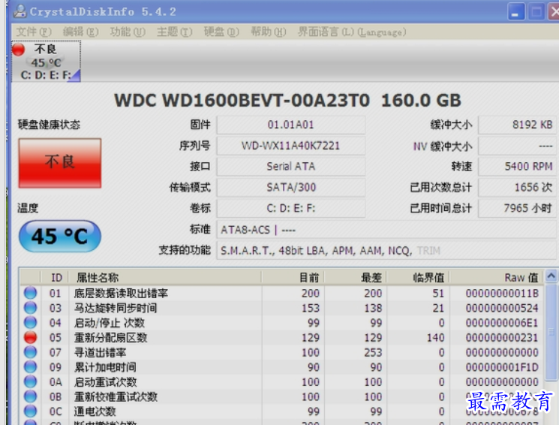The image size is (559, 425).
Task: Click the buffer size field 8192 KB
Action: click(517, 125)
